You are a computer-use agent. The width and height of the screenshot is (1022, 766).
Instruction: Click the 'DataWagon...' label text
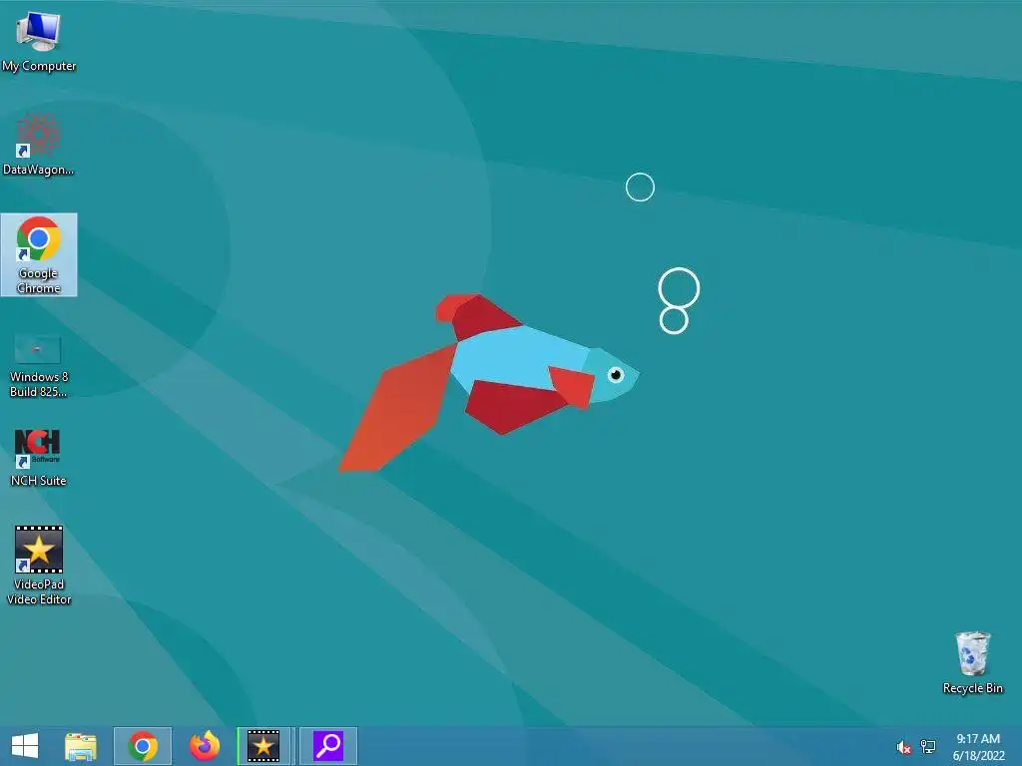(x=39, y=170)
